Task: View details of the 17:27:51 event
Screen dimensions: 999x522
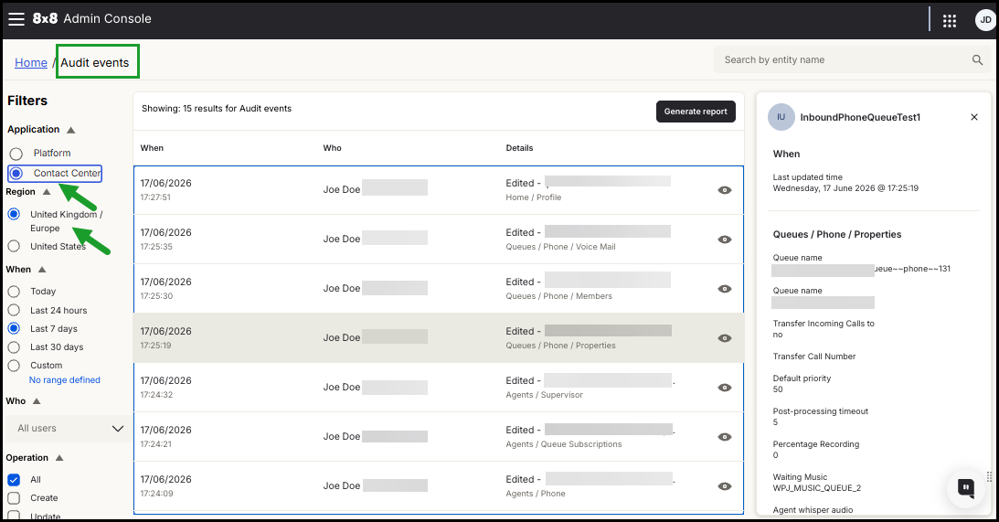Action: [725, 190]
